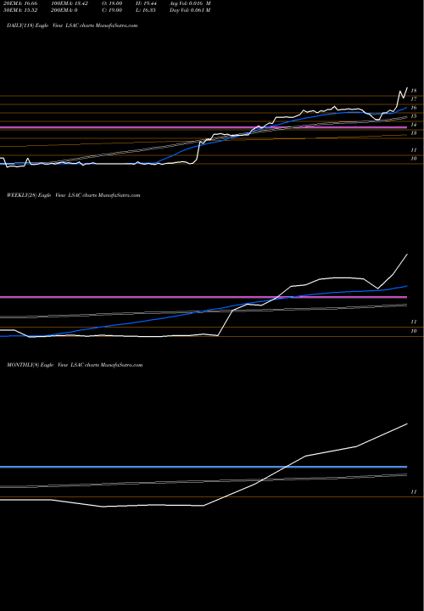The width and height of the screenshot is (424, 611).
Task: Click the MONTHLY(8) Eagle View chart title
Action: tap(75, 365)
